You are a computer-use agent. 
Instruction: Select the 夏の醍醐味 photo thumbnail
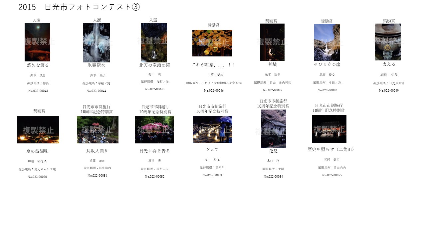coord(38,129)
